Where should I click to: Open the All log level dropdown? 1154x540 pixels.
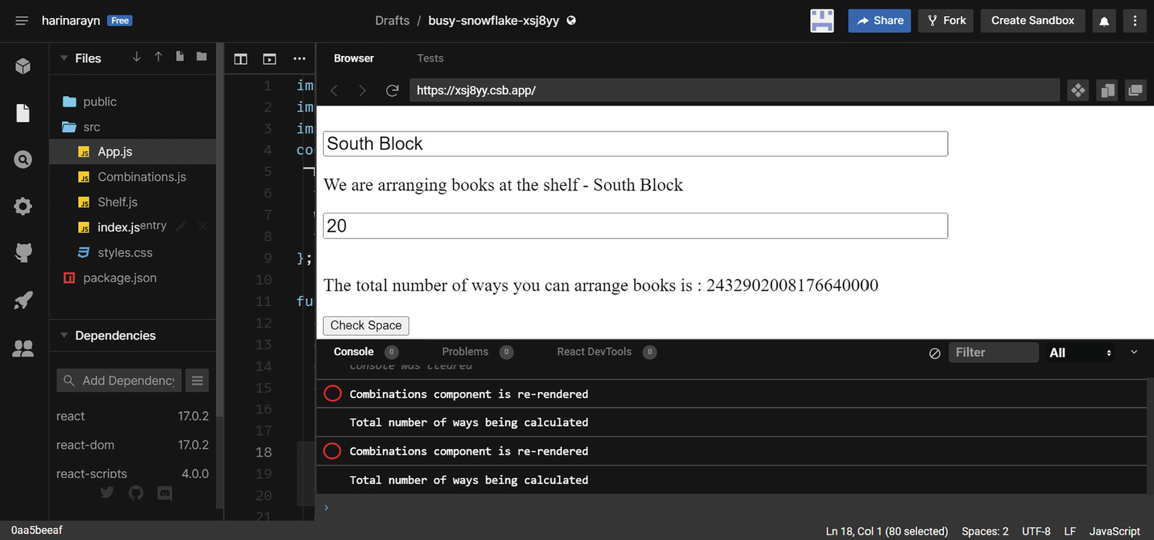click(x=1080, y=353)
